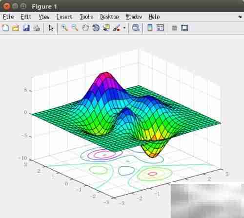Save the figure with the floppy disk icon
This screenshot has width=244, height=218.
(x=26, y=28)
